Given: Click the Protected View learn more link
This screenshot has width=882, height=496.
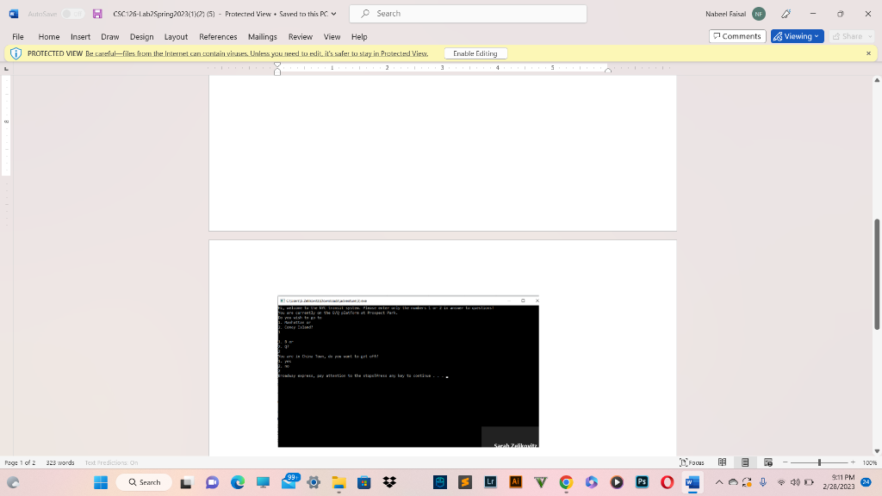Looking at the screenshot, I should click(x=256, y=53).
